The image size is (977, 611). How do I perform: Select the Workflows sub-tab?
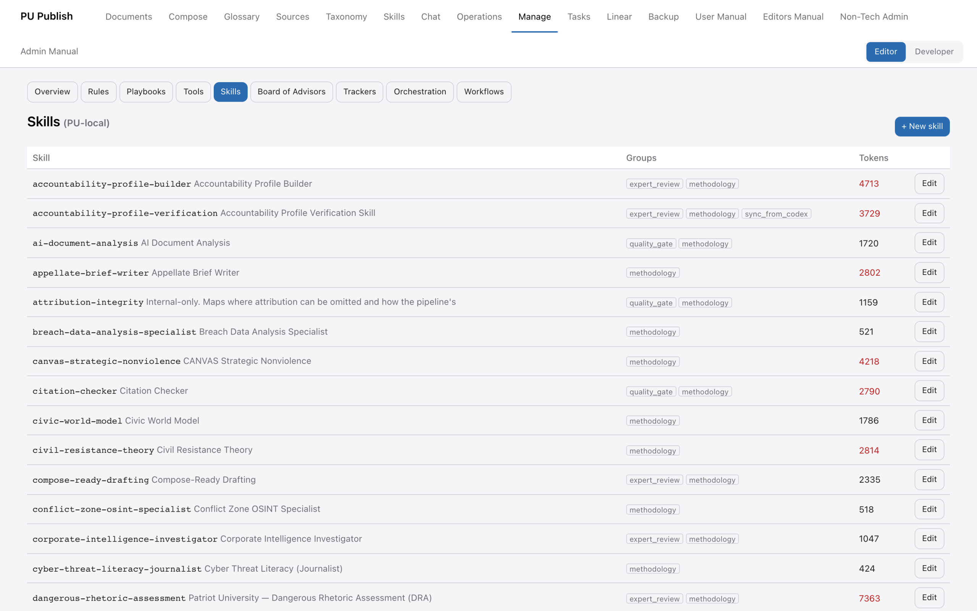484,92
